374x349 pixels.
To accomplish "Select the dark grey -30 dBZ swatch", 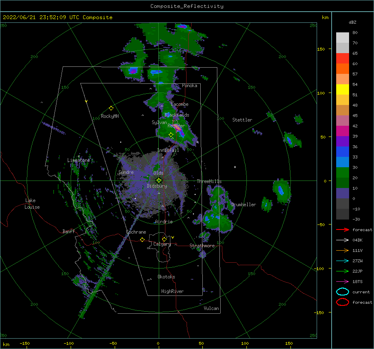I will [x=342, y=214].
